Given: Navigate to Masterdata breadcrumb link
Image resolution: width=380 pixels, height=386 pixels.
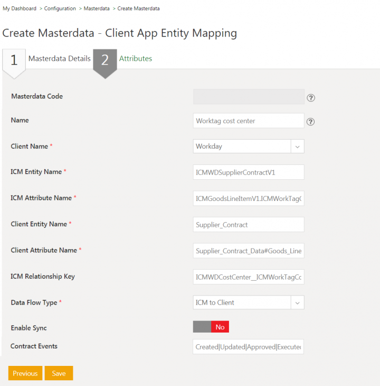Looking at the screenshot, I should 97,9.
